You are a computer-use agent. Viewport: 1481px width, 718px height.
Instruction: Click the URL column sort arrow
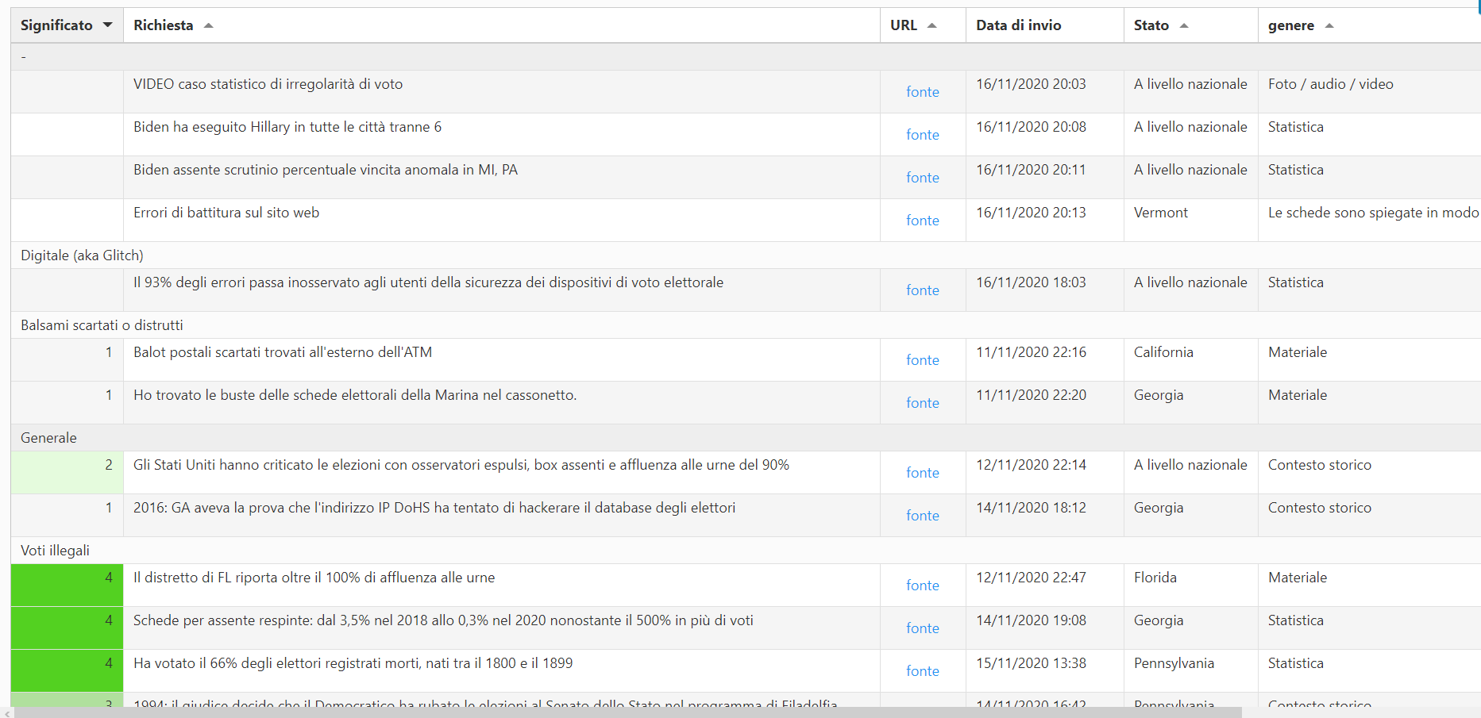point(932,25)
